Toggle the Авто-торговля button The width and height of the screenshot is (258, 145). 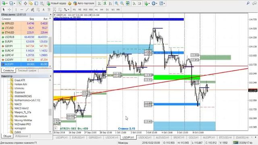click(x=84, y=3)
